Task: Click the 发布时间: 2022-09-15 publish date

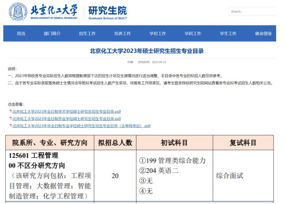Action: [152, 62]
